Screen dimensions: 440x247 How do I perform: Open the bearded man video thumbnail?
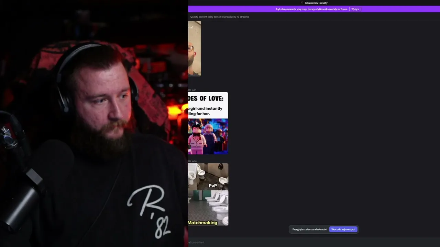point(194,48)
